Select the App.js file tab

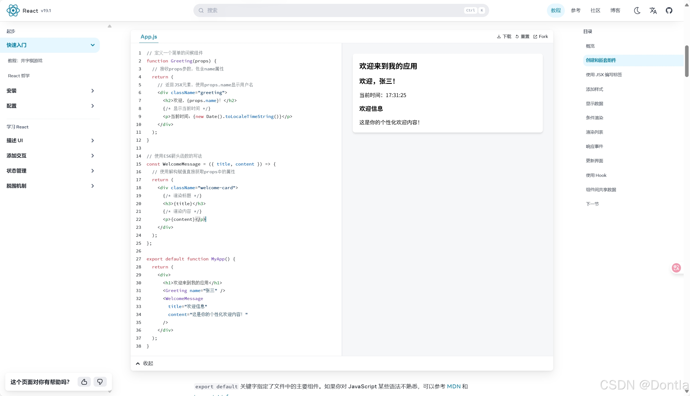149,37
